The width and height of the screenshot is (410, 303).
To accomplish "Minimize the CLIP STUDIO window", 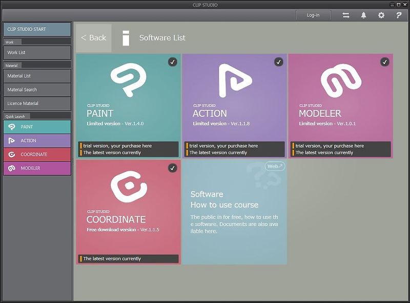I will (x=393, y=5).
